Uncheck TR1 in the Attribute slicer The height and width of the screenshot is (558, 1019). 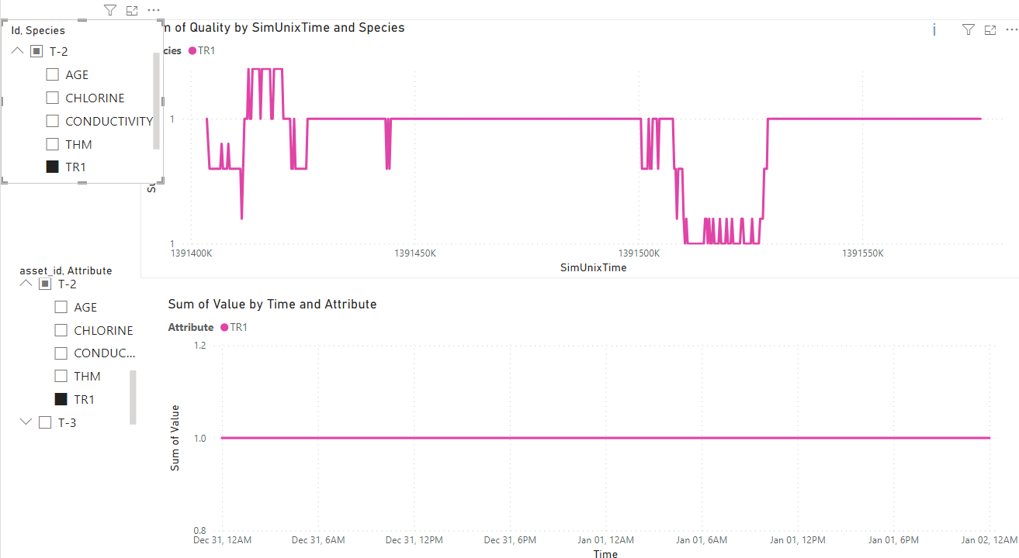[x=61, y=400]
